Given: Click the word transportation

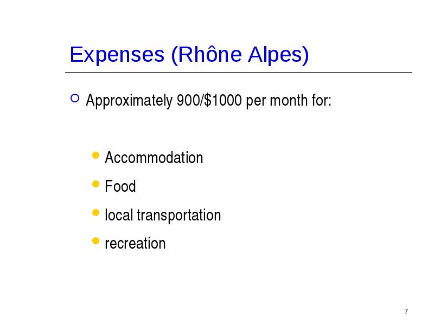Looking at the screenshot, I should (179, 215).
